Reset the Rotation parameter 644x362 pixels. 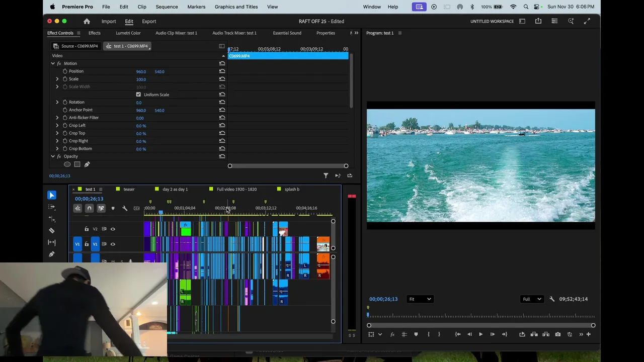point(222,102)
